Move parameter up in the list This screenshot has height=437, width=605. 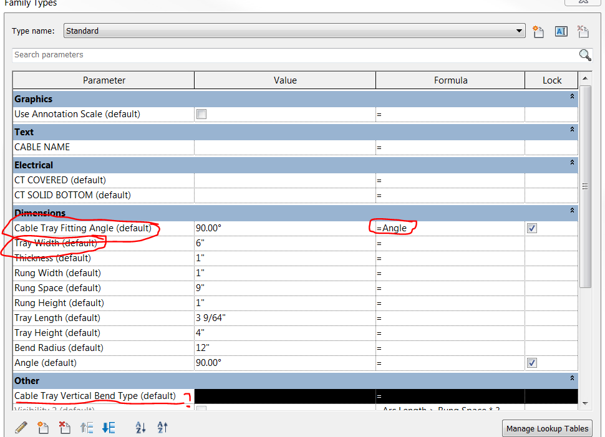87,428
